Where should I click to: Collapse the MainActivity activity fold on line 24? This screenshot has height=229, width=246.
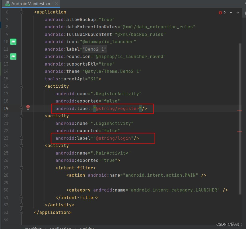21,146
